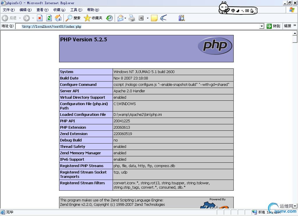This screenshot has height=216, width=298.
Task: Click the Research books icon
Action: coord(182,18)
